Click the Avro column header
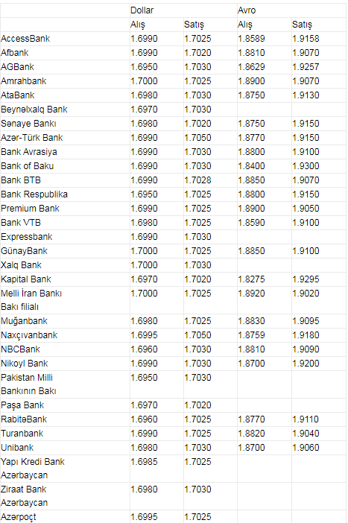Viewport: 348px width, 523px height. (247, 10)
